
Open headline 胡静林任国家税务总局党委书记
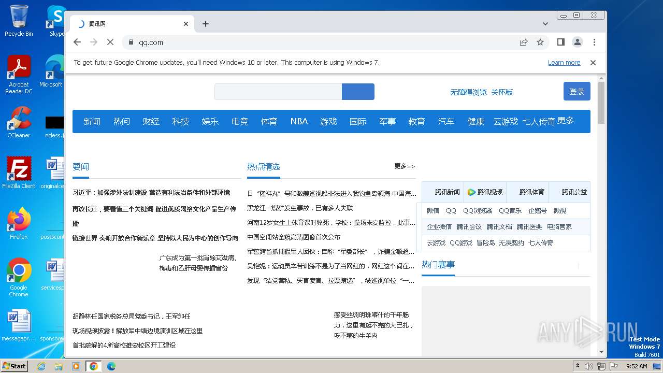point(132,316)
